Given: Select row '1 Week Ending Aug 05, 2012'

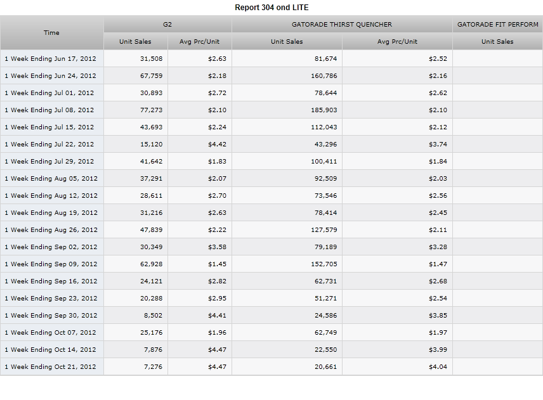Looking at the screenshot, I should (x=271, y=179).
